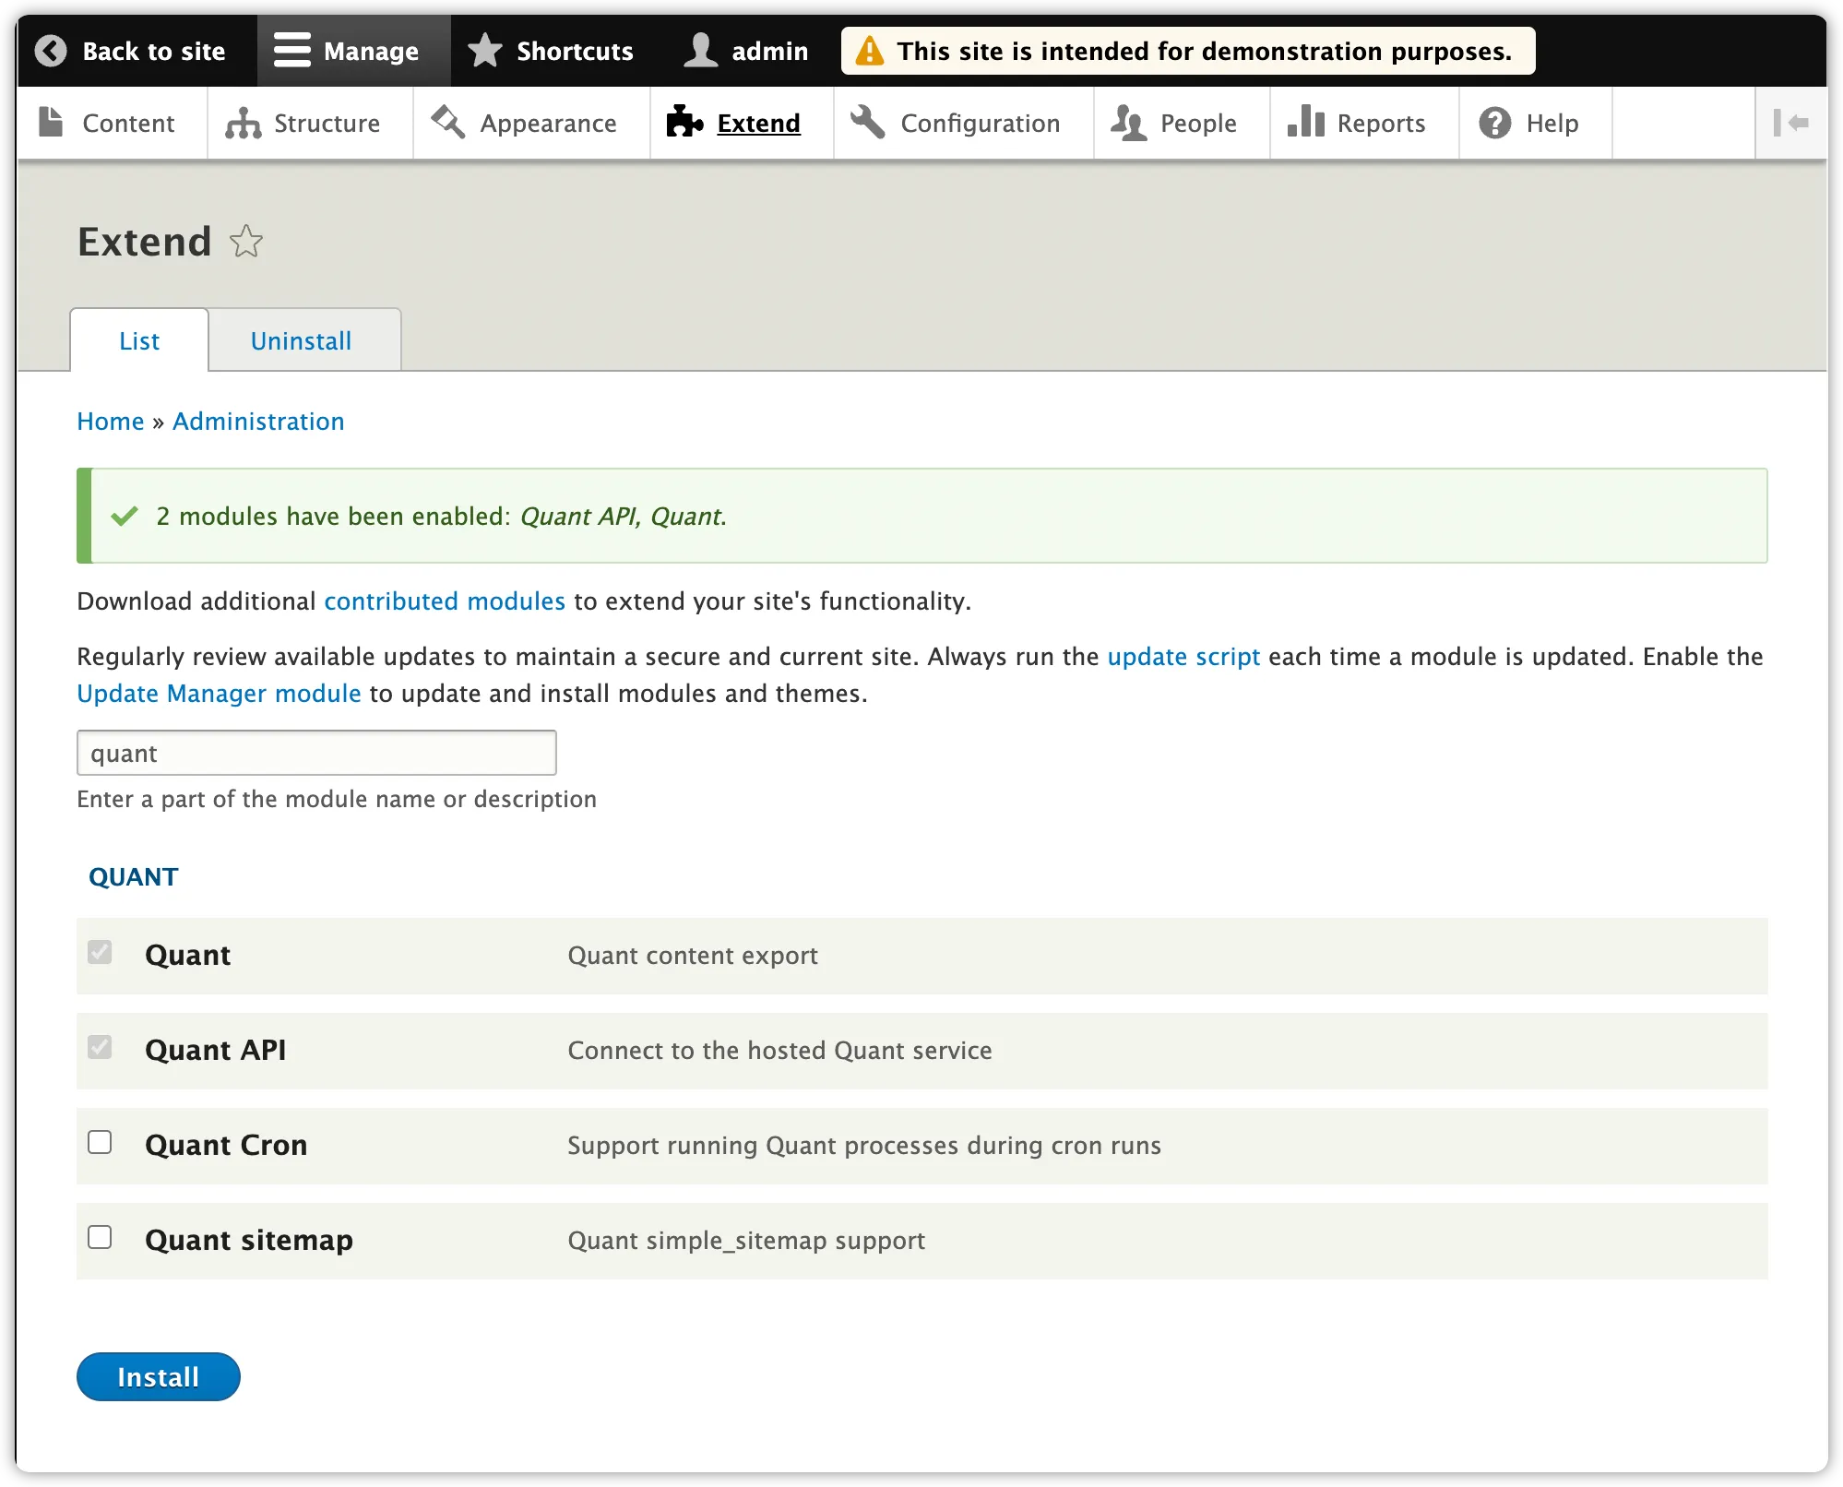Open Configuration via the wrench icon
1843x1487 pixels.
pos(865,122)
